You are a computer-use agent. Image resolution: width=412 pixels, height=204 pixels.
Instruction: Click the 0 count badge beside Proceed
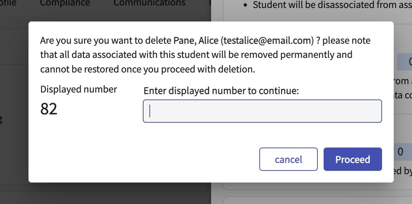(400, 152)
